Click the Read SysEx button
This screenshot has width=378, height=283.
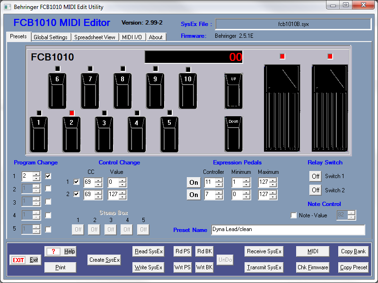point(149,251)
